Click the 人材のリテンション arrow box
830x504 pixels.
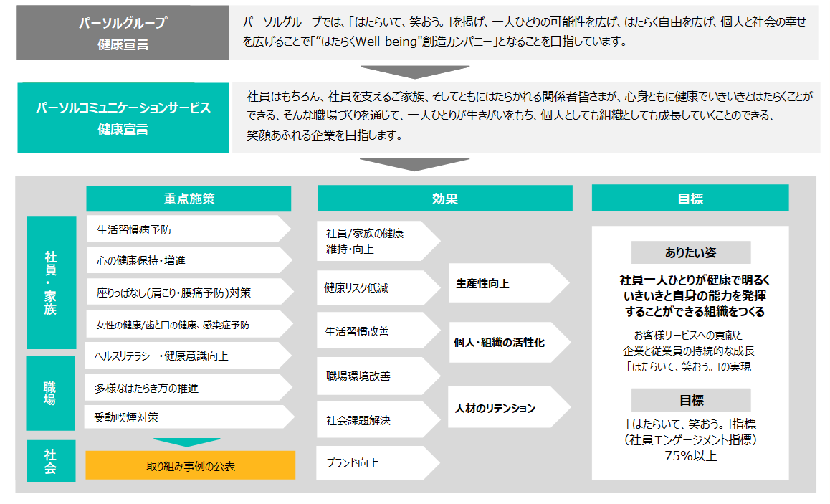click(505, 408)
